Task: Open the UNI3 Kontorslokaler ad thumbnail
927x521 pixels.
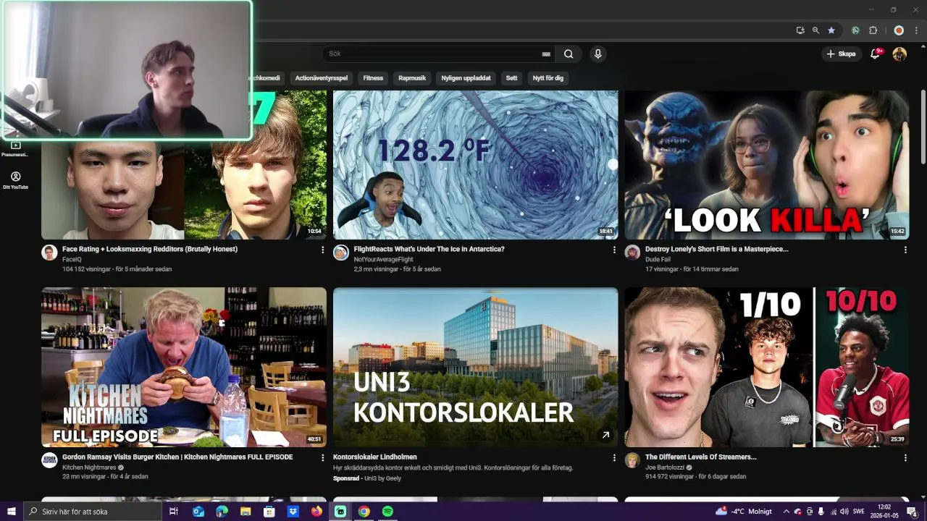Action: click(475, 367)
